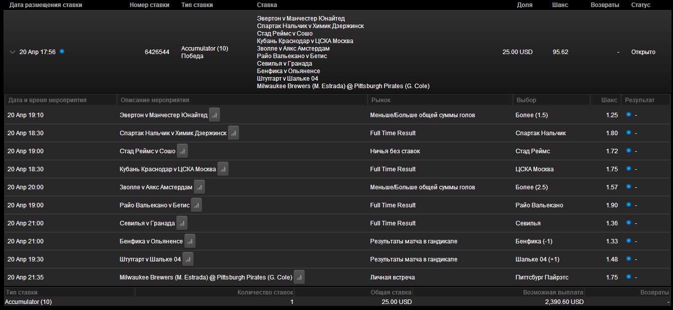Click the Доля column header
The width and height of the screenshot is (673, 310).
(x=525, y=5)
